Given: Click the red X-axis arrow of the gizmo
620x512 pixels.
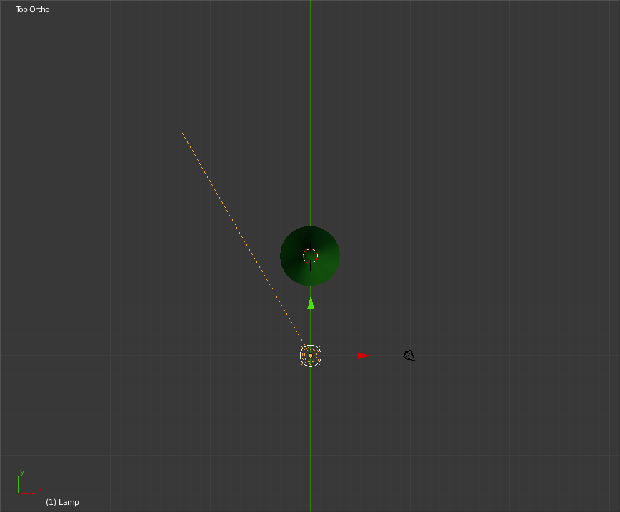Looking at the screenshot, I should [364, 356].
